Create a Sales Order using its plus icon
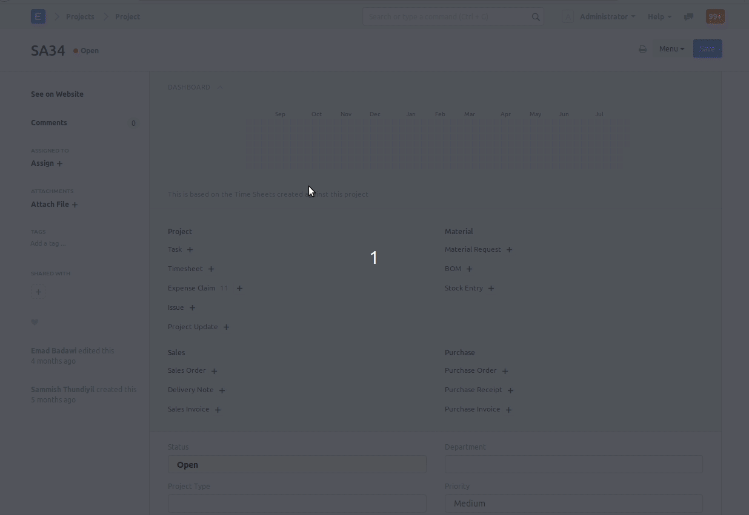Screen dimensions: 749x515 214,370
